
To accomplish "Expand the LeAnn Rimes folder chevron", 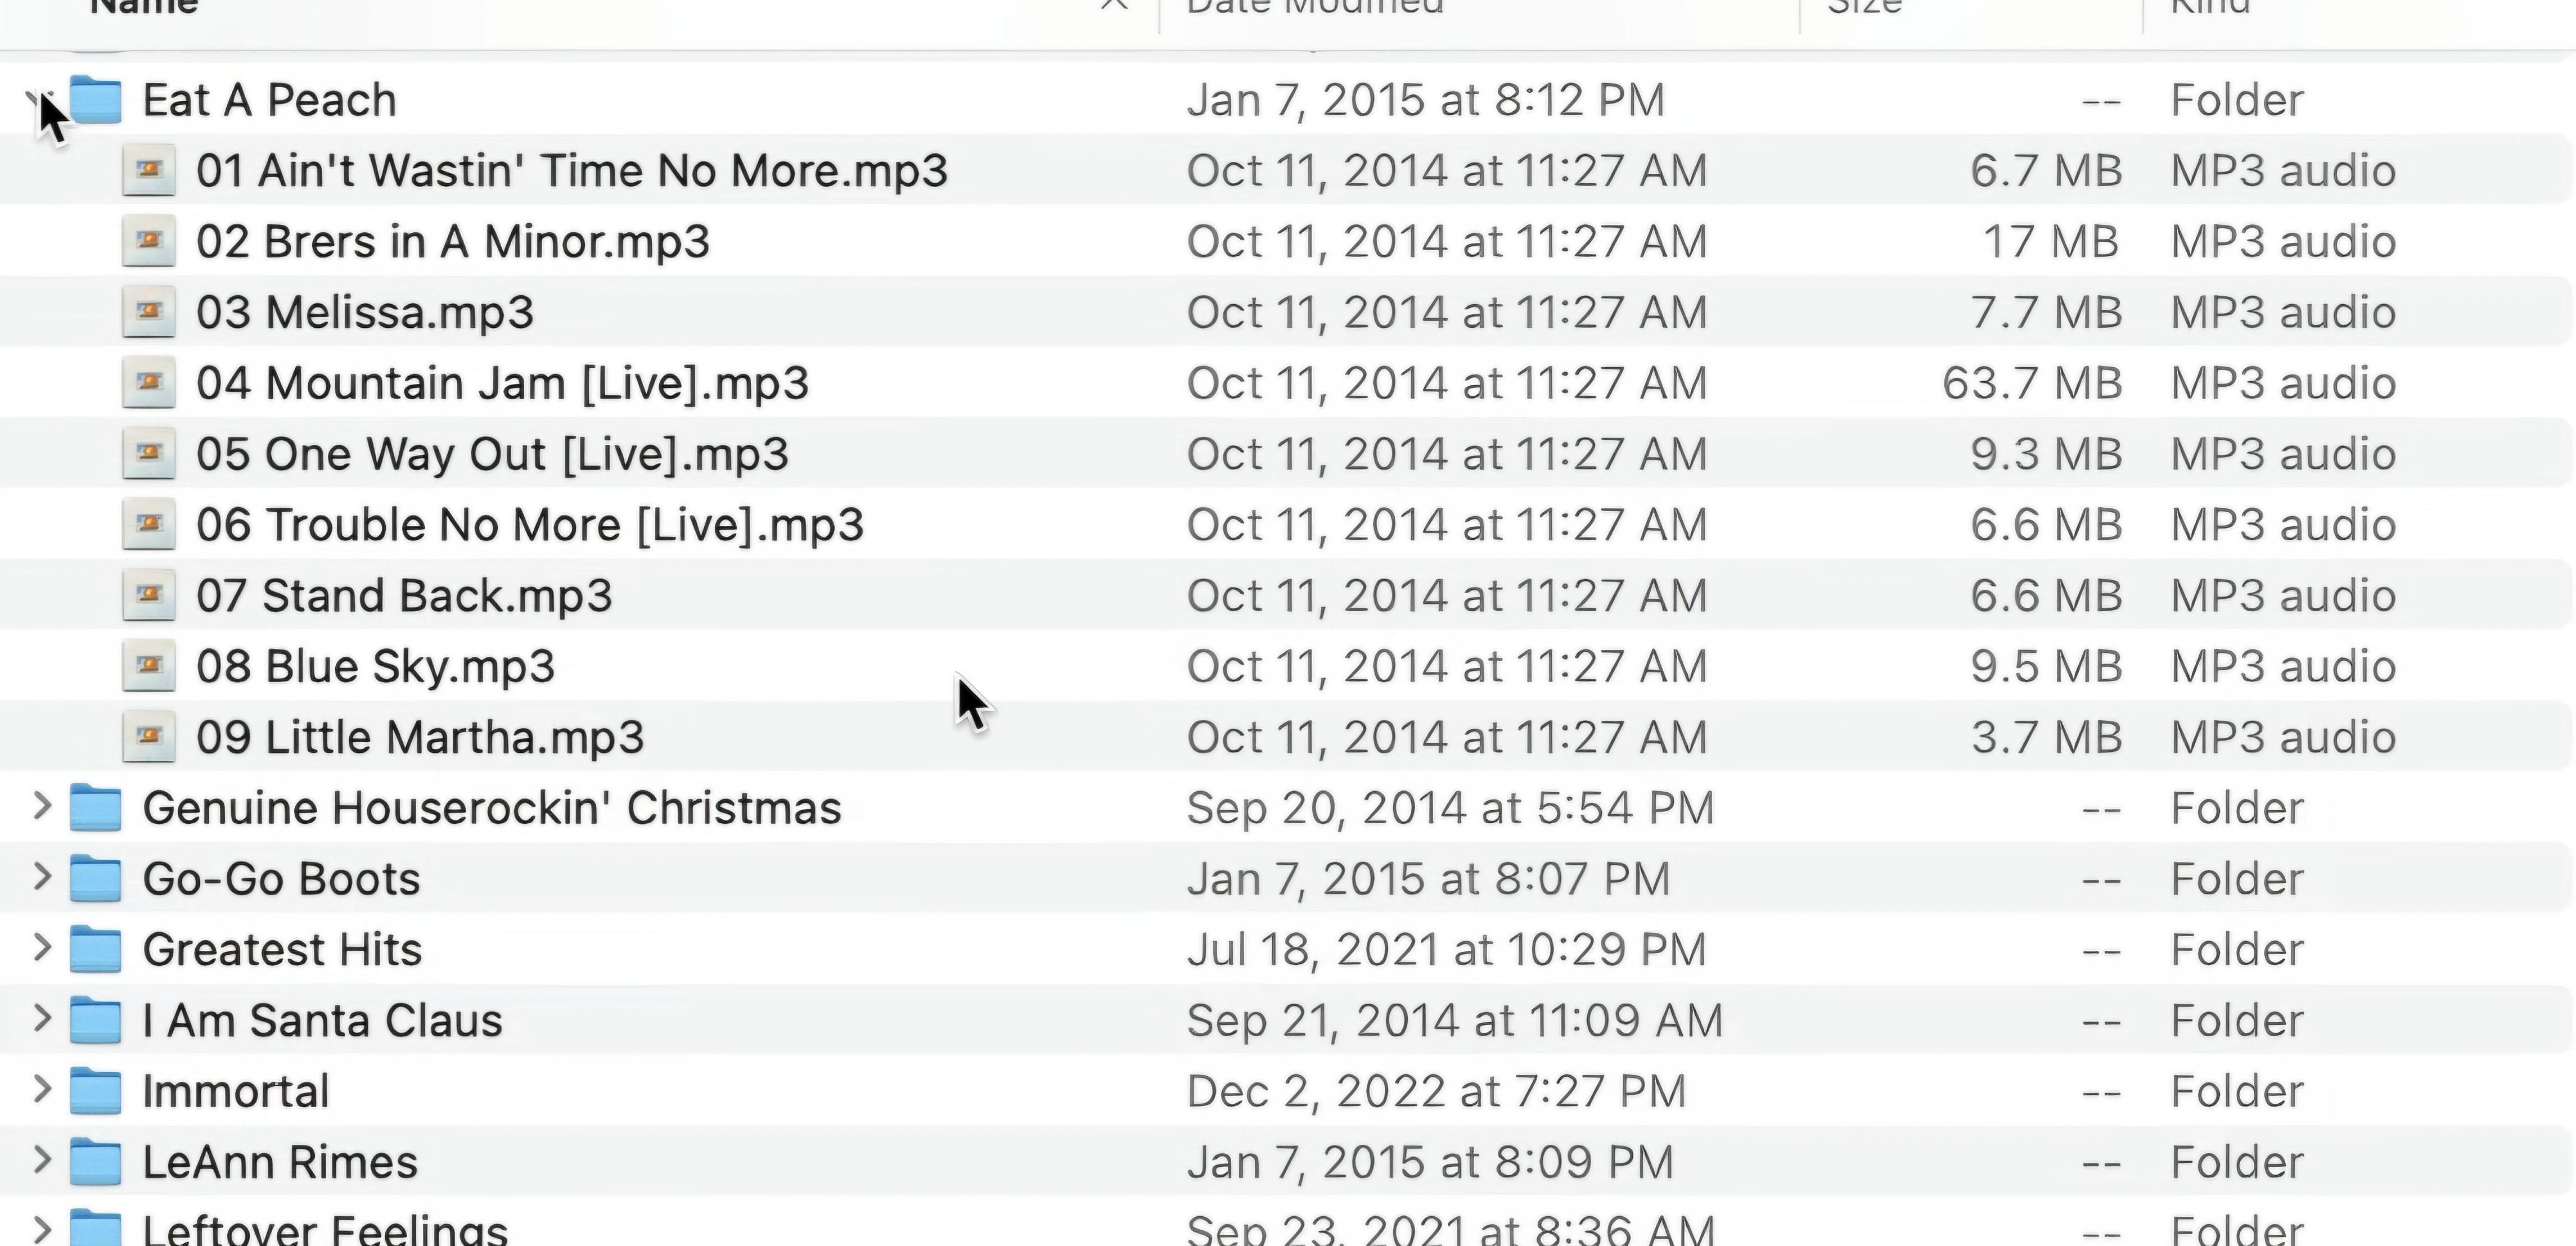I will (41, 1160).
